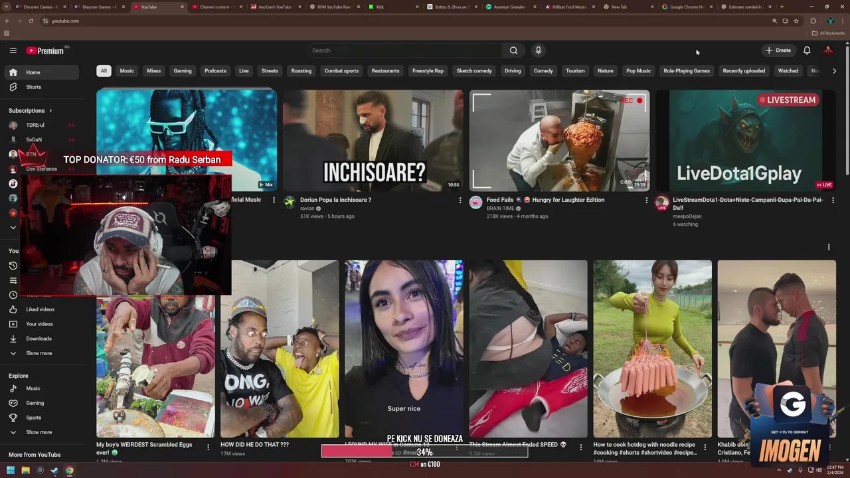Start voice search with microphone icon
Screen dimensions: 850x478
(x=539, y=50)
